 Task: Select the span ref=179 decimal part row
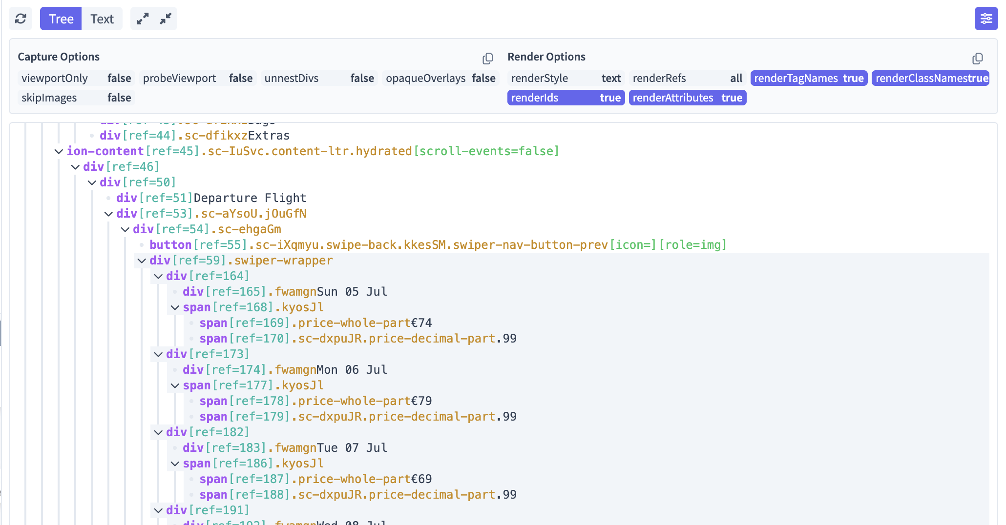[358, 417]
